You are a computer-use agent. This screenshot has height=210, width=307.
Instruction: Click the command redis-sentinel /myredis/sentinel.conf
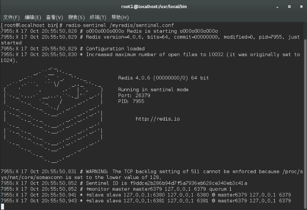[x=120, y=25]
